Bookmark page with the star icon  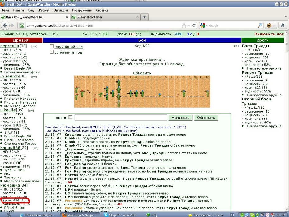(x=184, y=25)
